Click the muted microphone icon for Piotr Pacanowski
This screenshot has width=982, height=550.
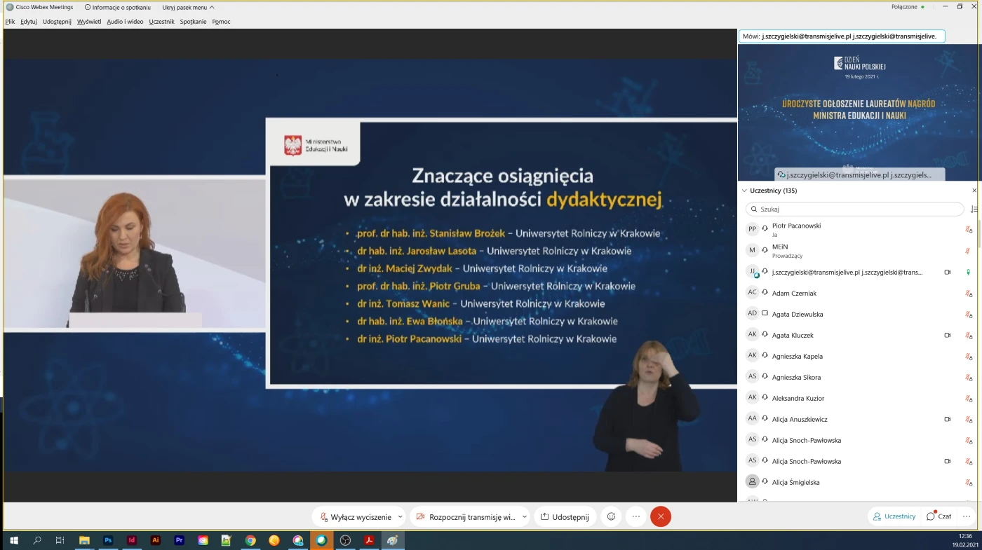coord(968,230)
